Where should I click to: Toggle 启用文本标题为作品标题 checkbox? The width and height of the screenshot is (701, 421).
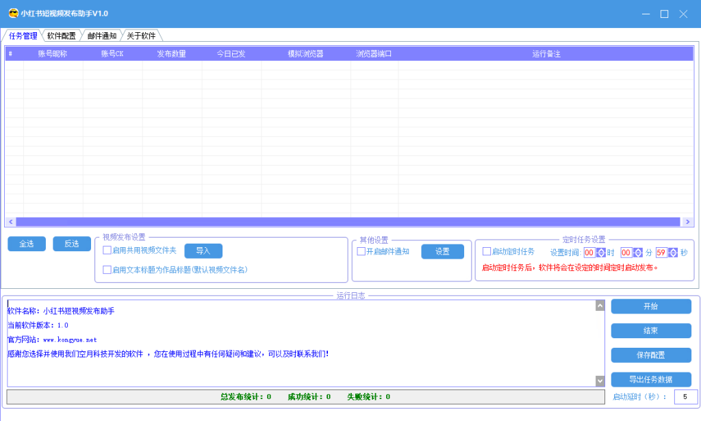coord(107,270)
